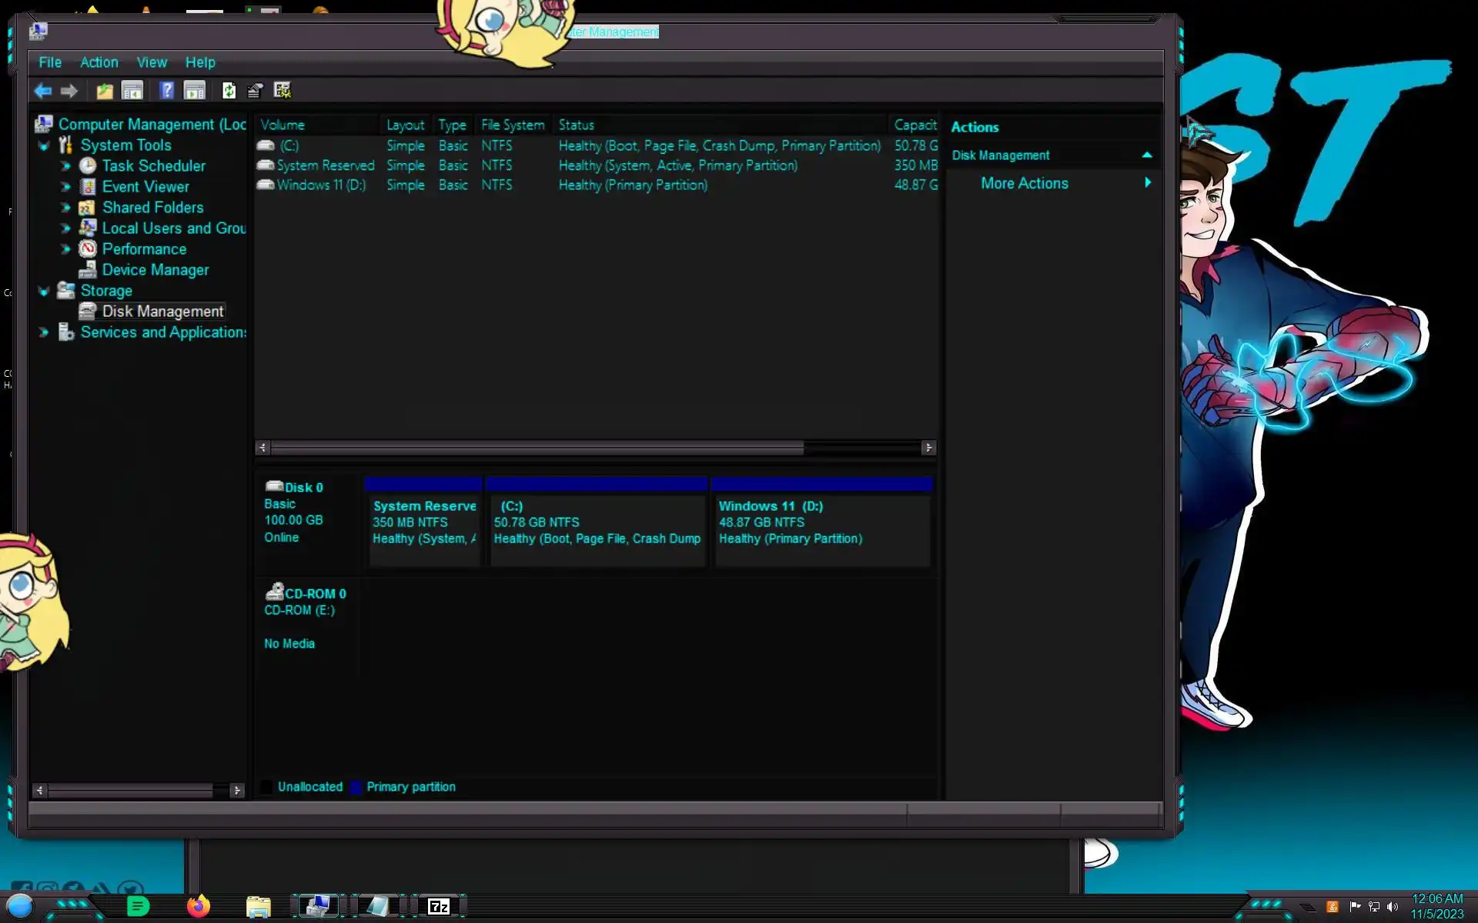Toggle Show/Hide Action Pane toolbar icon
1478x923 pixels.
(x=195, y=91)
